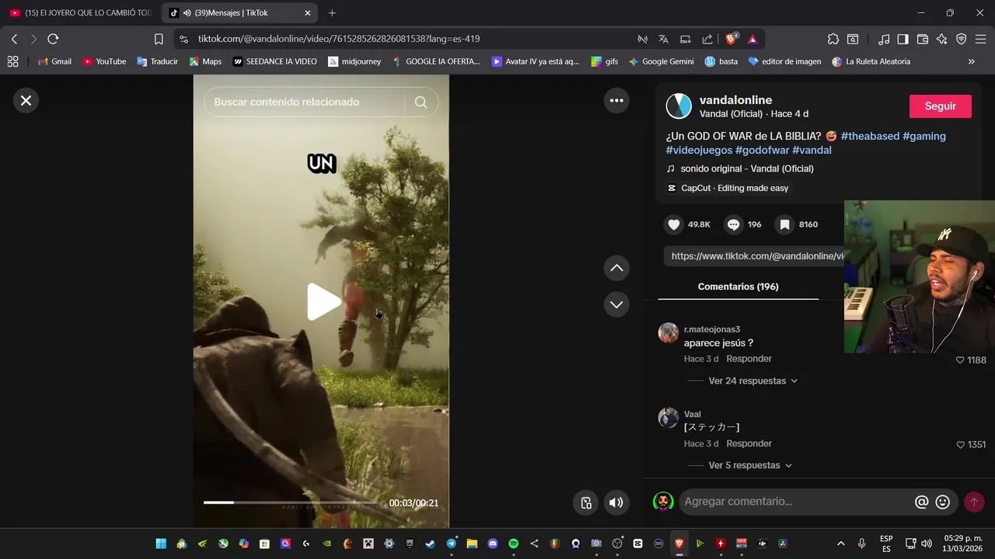This screenshot has height=559, width=995.
Task: Open the browser hamburger menu
Action: [x=981, y=39]
